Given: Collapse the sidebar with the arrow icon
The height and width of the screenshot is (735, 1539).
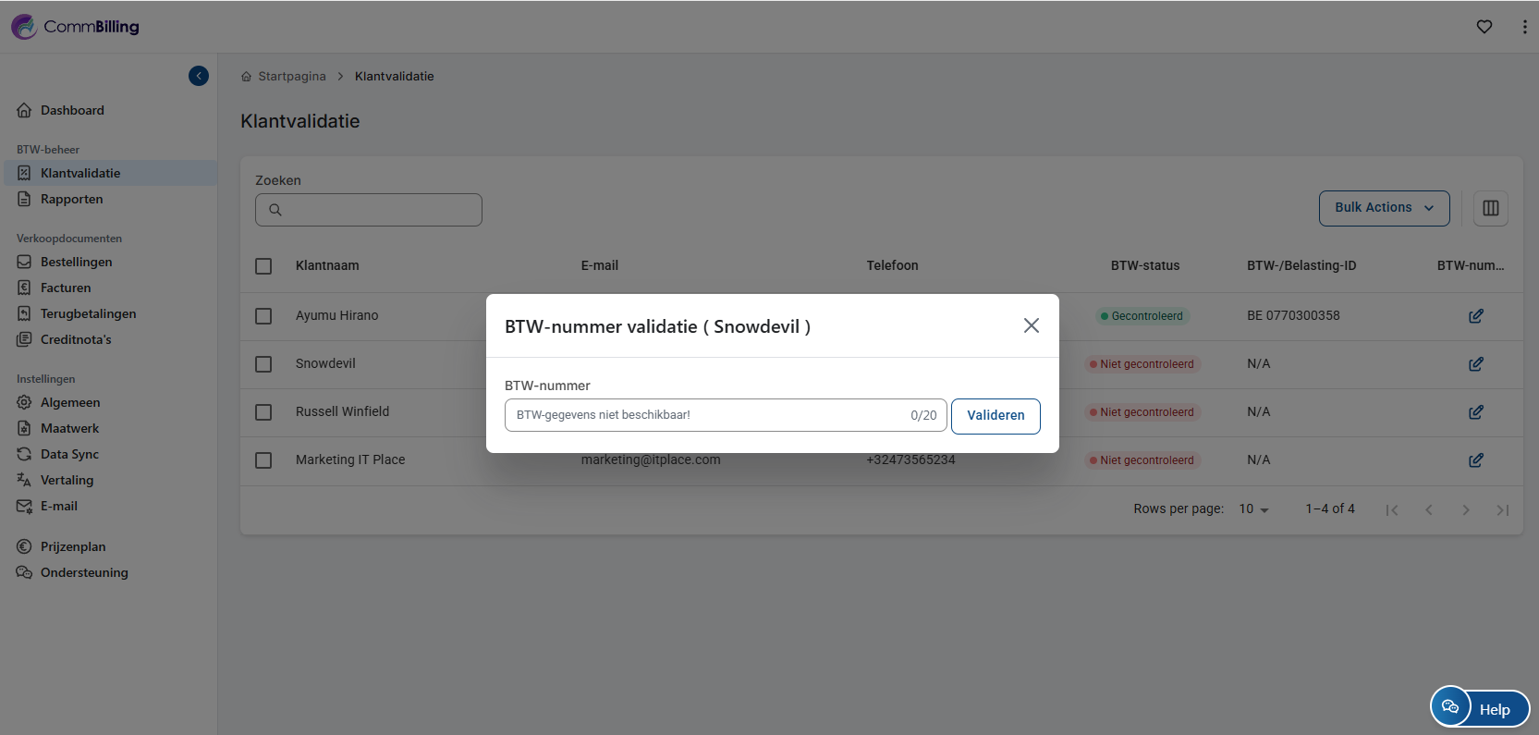Looking at the screenshot, I should pyautogui.click(x=199, y=76).
